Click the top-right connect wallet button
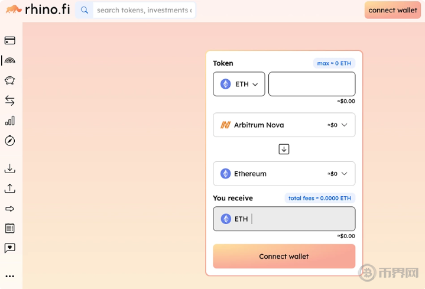The height and width of the screenshot is (289, 425). tap(392, 10)
